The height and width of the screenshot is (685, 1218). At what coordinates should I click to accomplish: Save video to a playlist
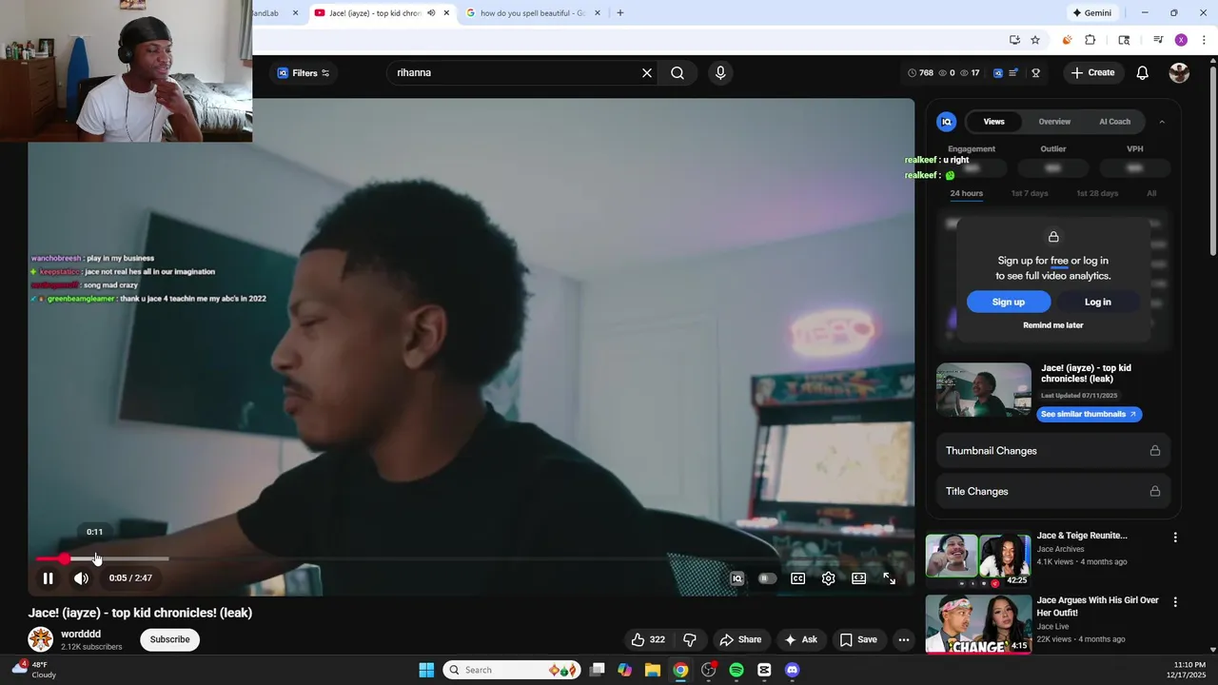click(x=858, y=639)
